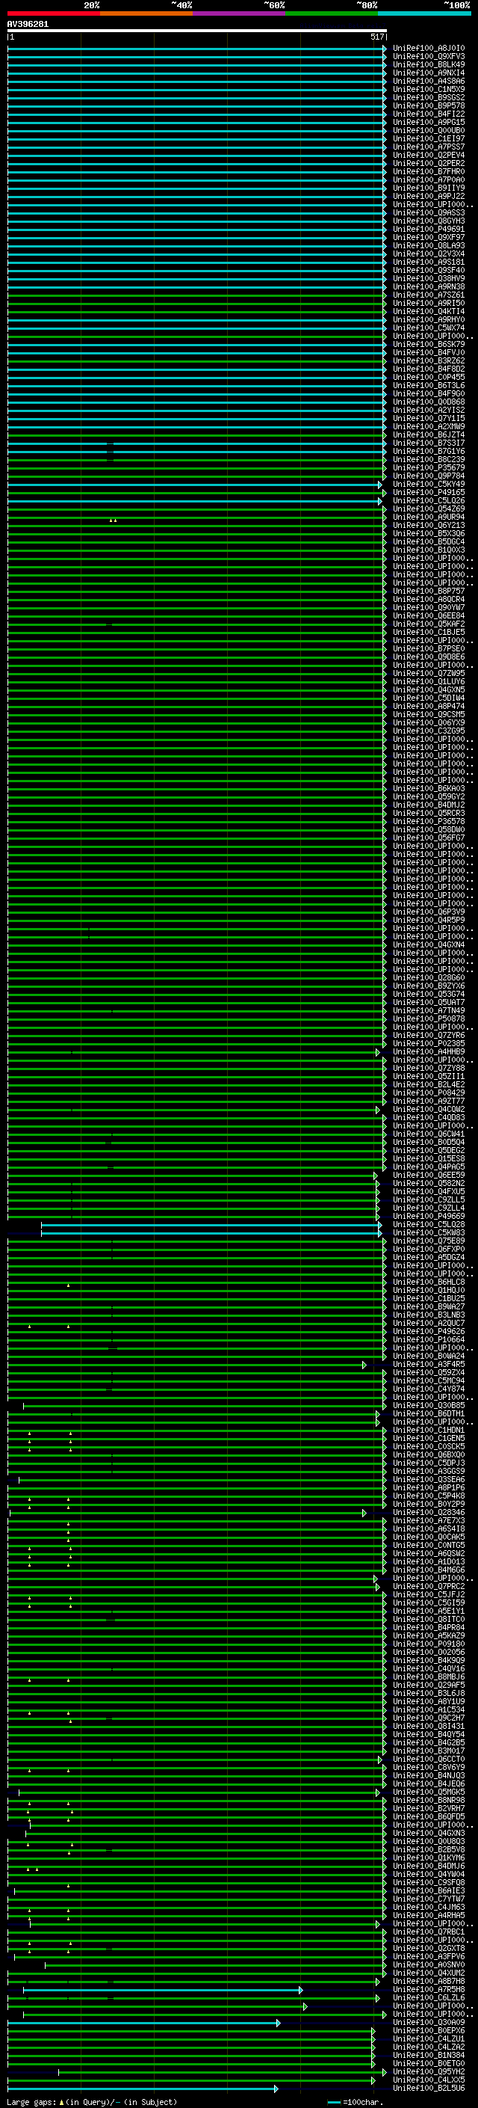Click hit UniRef100_P10664

coord(429,1339)
